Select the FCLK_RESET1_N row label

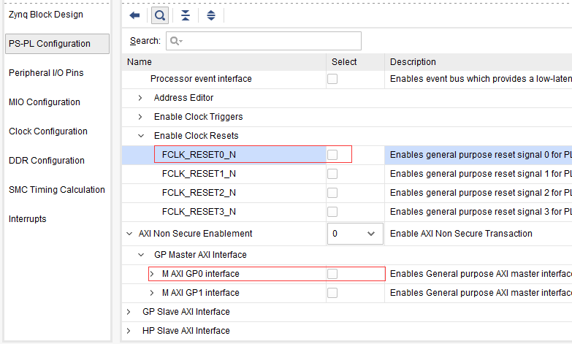tap(199, 174)
